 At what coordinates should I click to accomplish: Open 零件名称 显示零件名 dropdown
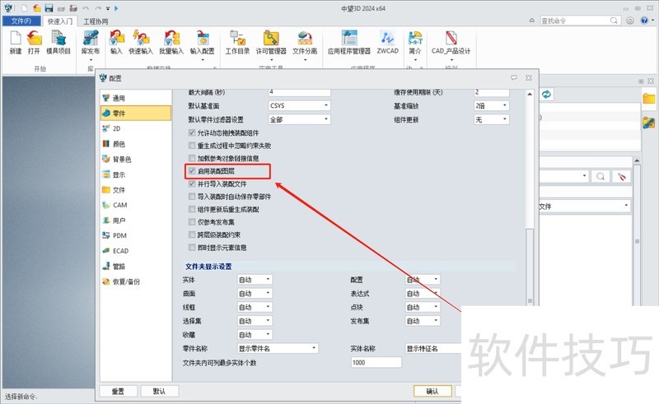278,348
